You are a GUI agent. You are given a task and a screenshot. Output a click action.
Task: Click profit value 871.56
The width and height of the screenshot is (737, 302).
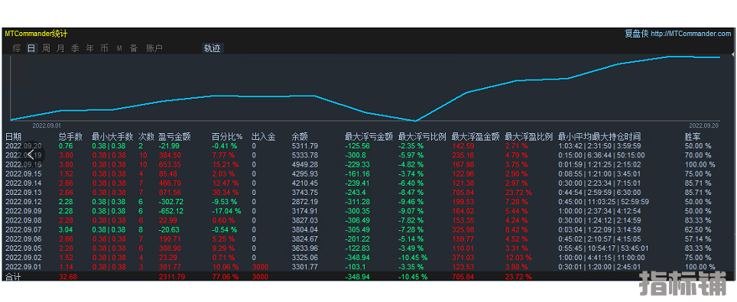170,193
